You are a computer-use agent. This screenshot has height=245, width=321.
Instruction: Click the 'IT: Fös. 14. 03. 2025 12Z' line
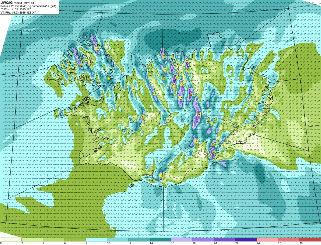pyautogui.click(x=16, y=9)
